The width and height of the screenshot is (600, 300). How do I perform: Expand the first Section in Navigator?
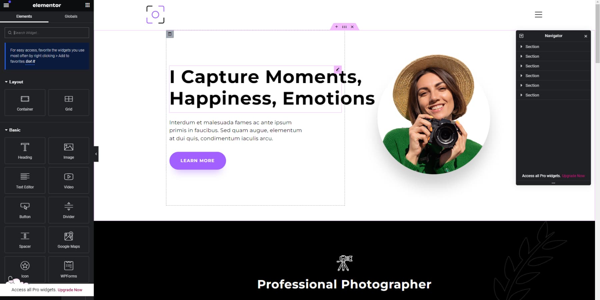coord(521,47)
